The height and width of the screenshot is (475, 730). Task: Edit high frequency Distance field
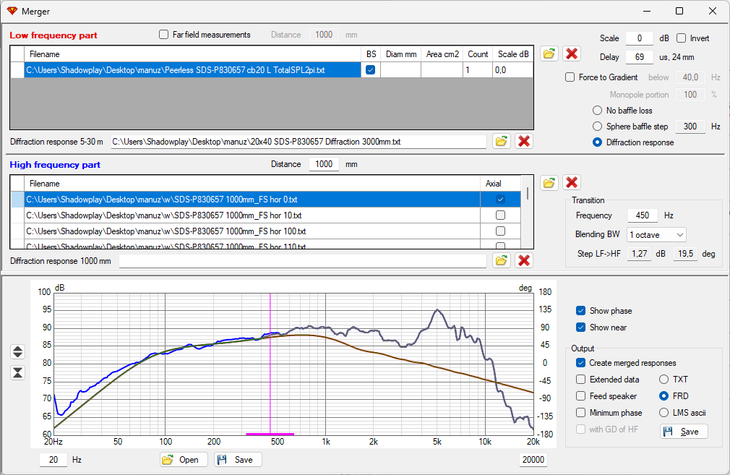click(x=324, y=164)
